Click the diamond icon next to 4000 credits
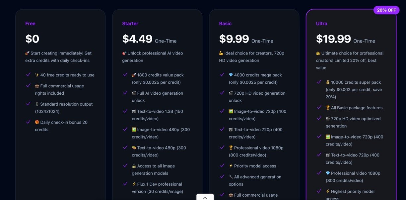 pos(231,75)
